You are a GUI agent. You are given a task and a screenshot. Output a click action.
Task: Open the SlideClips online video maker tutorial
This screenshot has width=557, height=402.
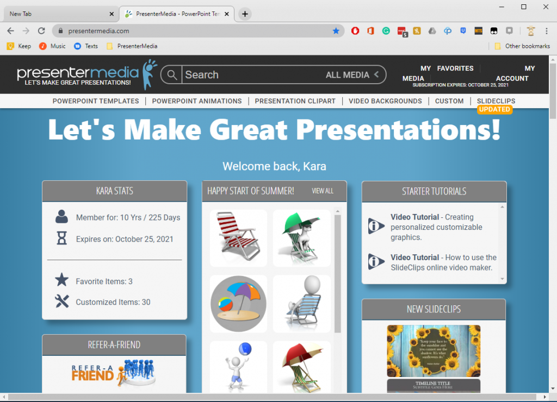(x=443, y=262)
